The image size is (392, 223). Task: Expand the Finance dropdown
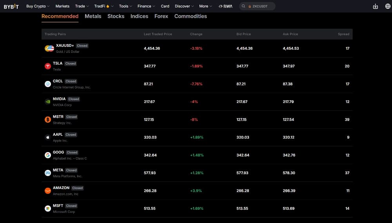[146, 6]
